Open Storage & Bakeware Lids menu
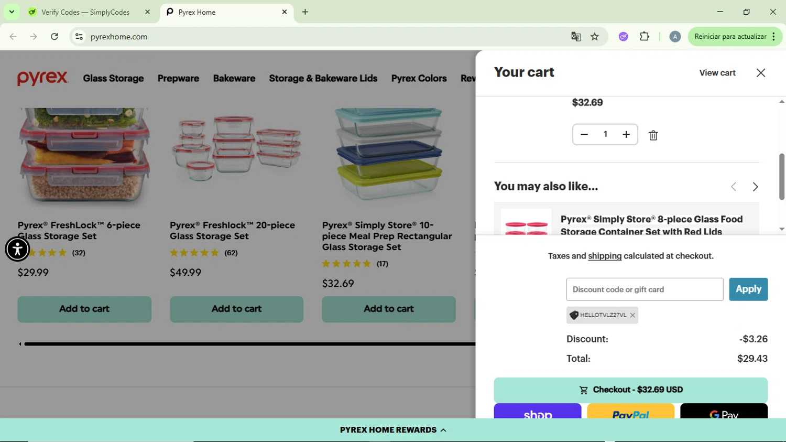Viewport: 786px width, 442px height. click(323, 78)
